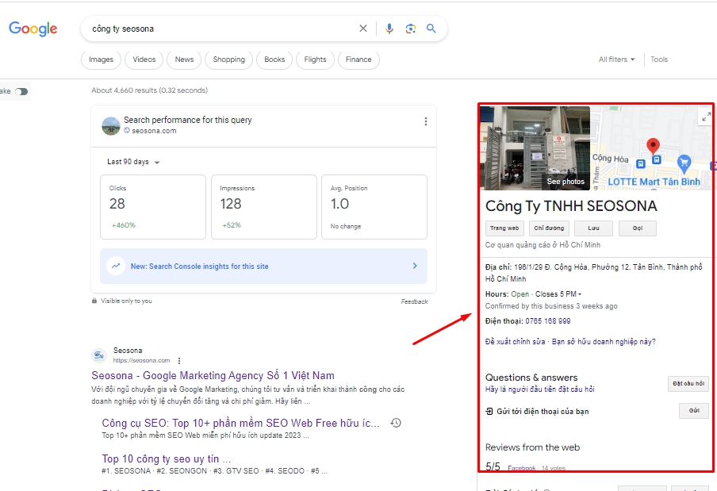The image size is (717, 491).
Task: Open the Seosona result three-dot options
Action: (x=179, y=360)
